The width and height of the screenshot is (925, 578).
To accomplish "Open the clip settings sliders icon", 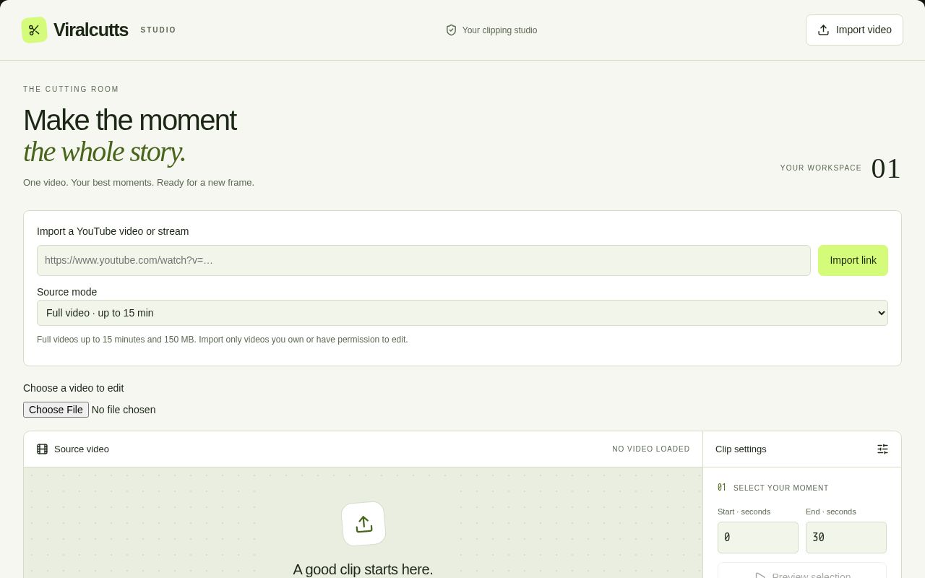I will coord(882,449).
